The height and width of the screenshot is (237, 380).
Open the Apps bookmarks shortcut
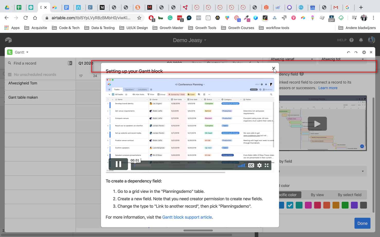[x=12, y=28]
